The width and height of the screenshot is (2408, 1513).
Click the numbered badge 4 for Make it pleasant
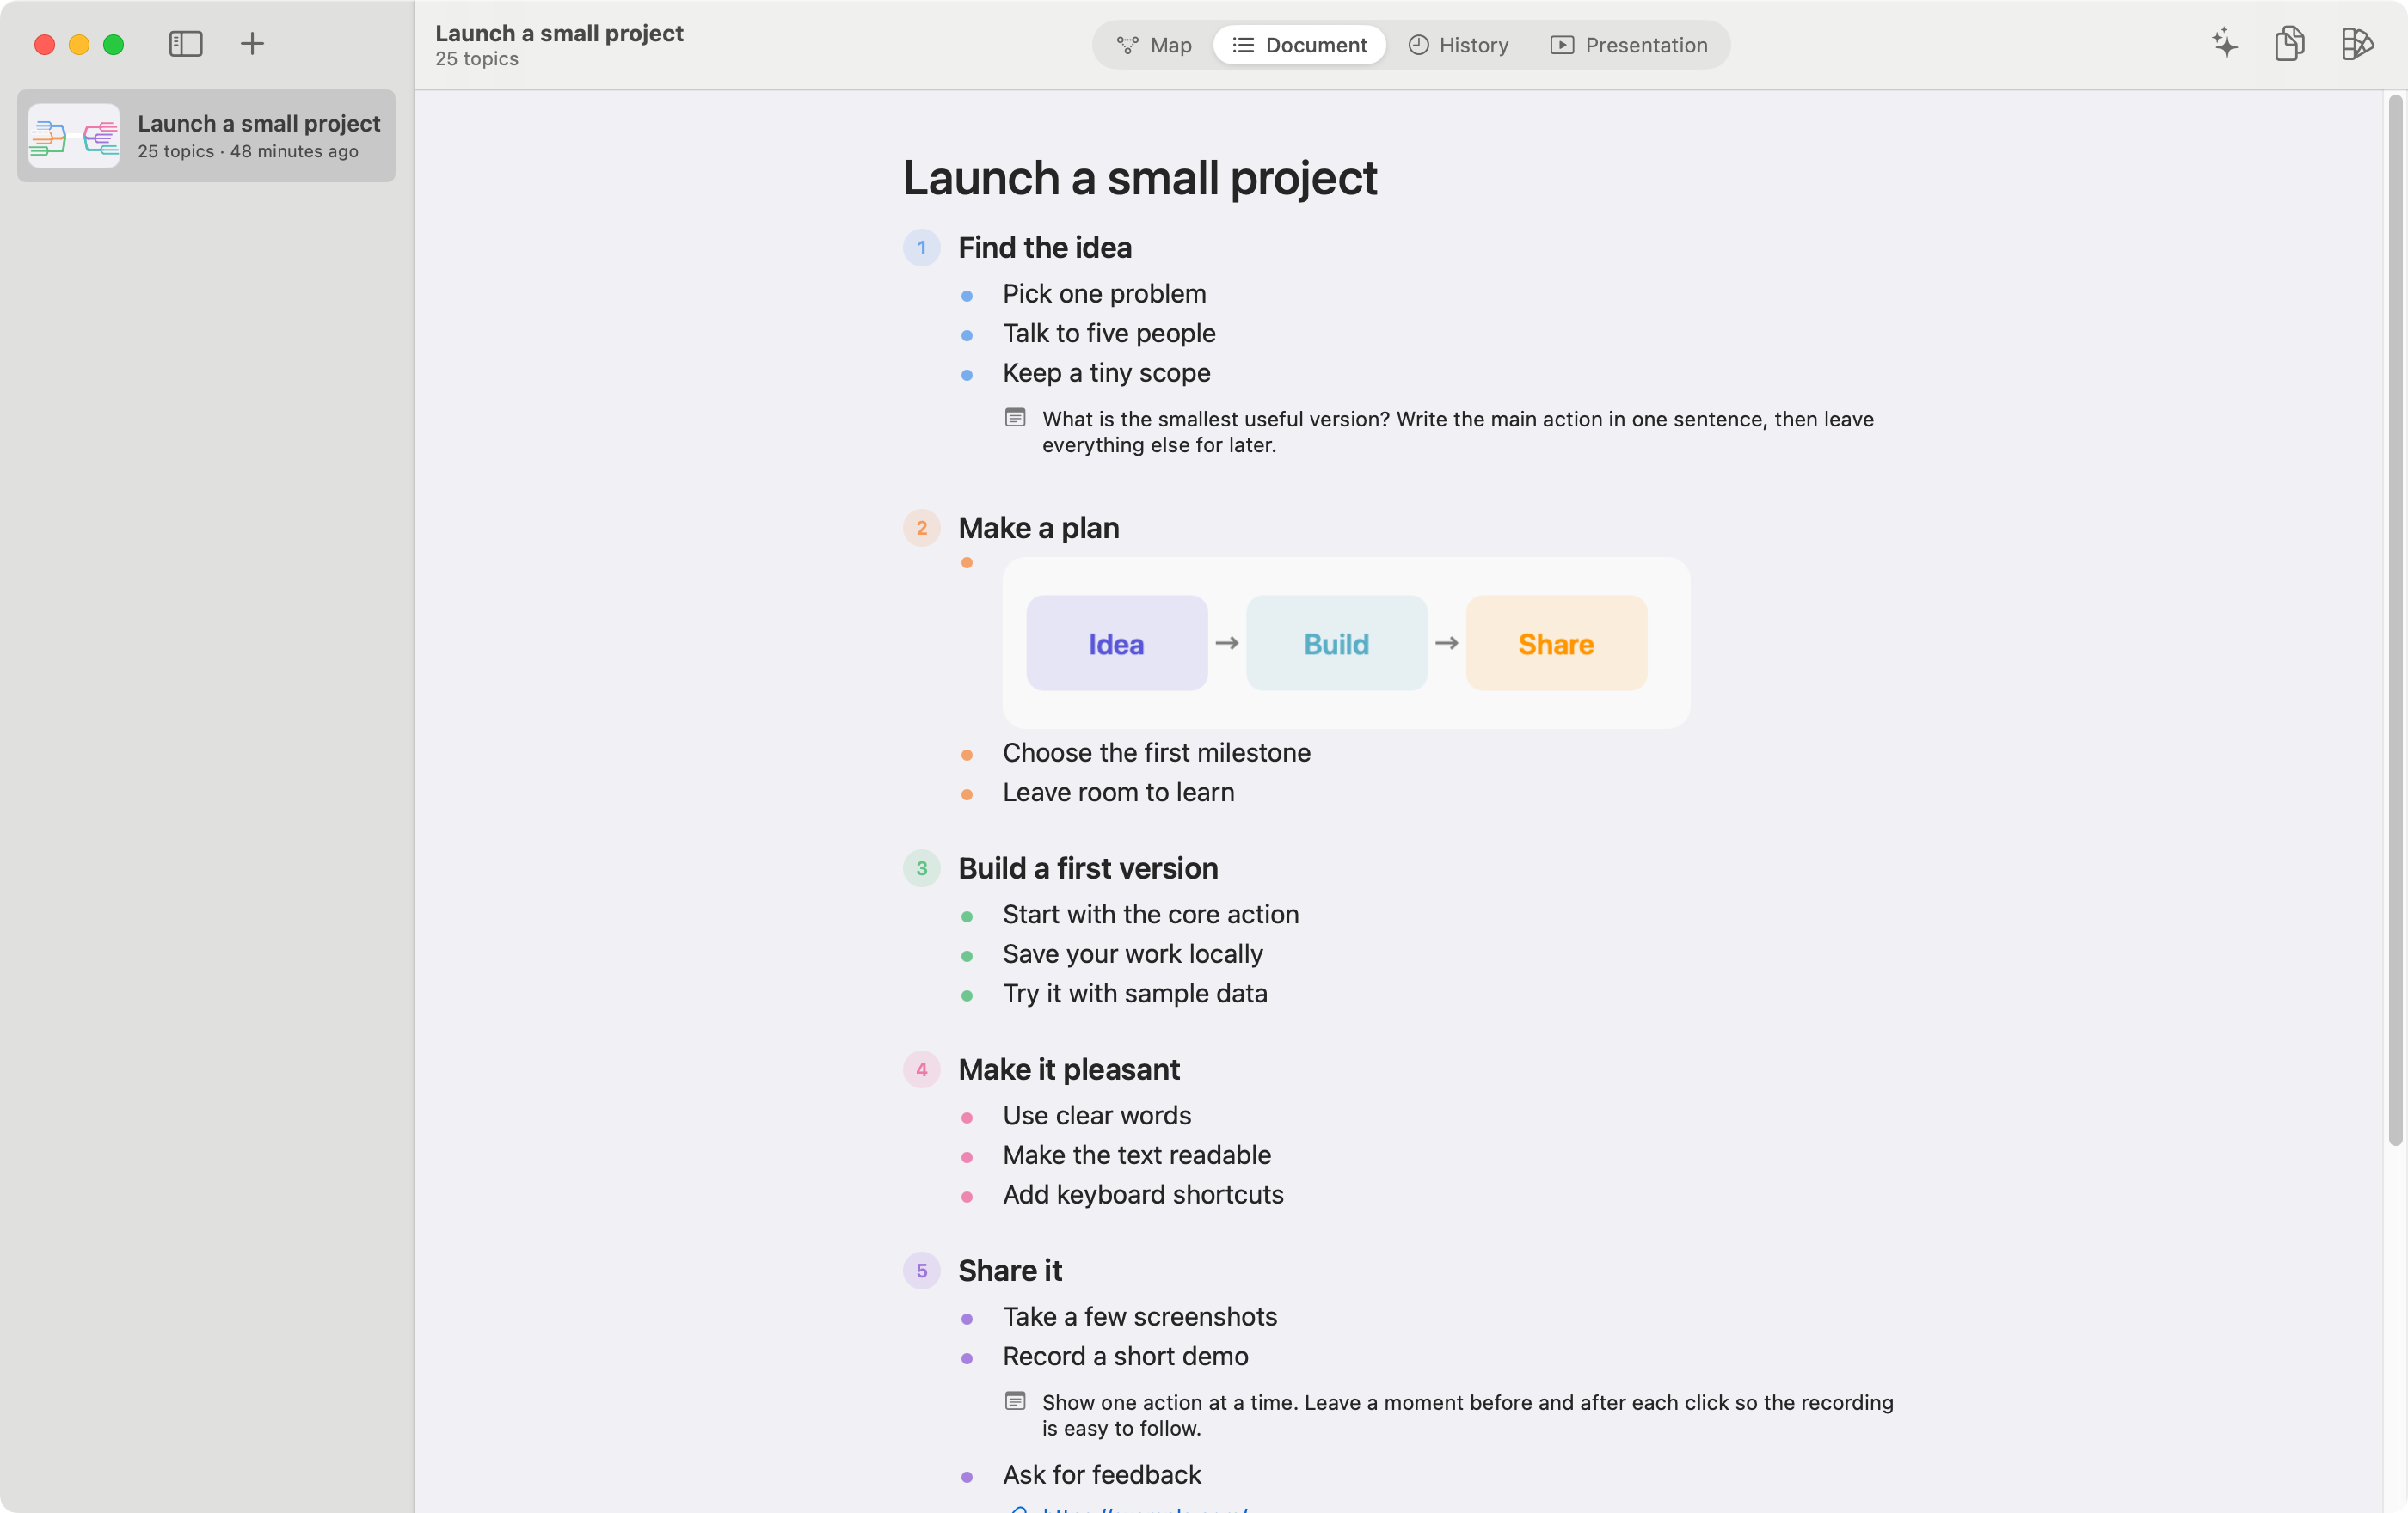921,1069
